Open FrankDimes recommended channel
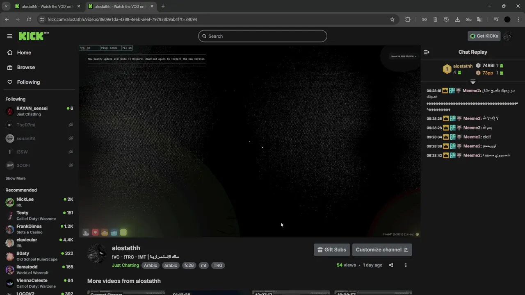The image size is (525, 295). [x=39, y=229]
